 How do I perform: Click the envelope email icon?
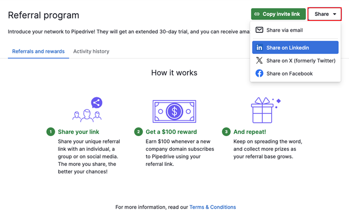(x=259, y=30)
